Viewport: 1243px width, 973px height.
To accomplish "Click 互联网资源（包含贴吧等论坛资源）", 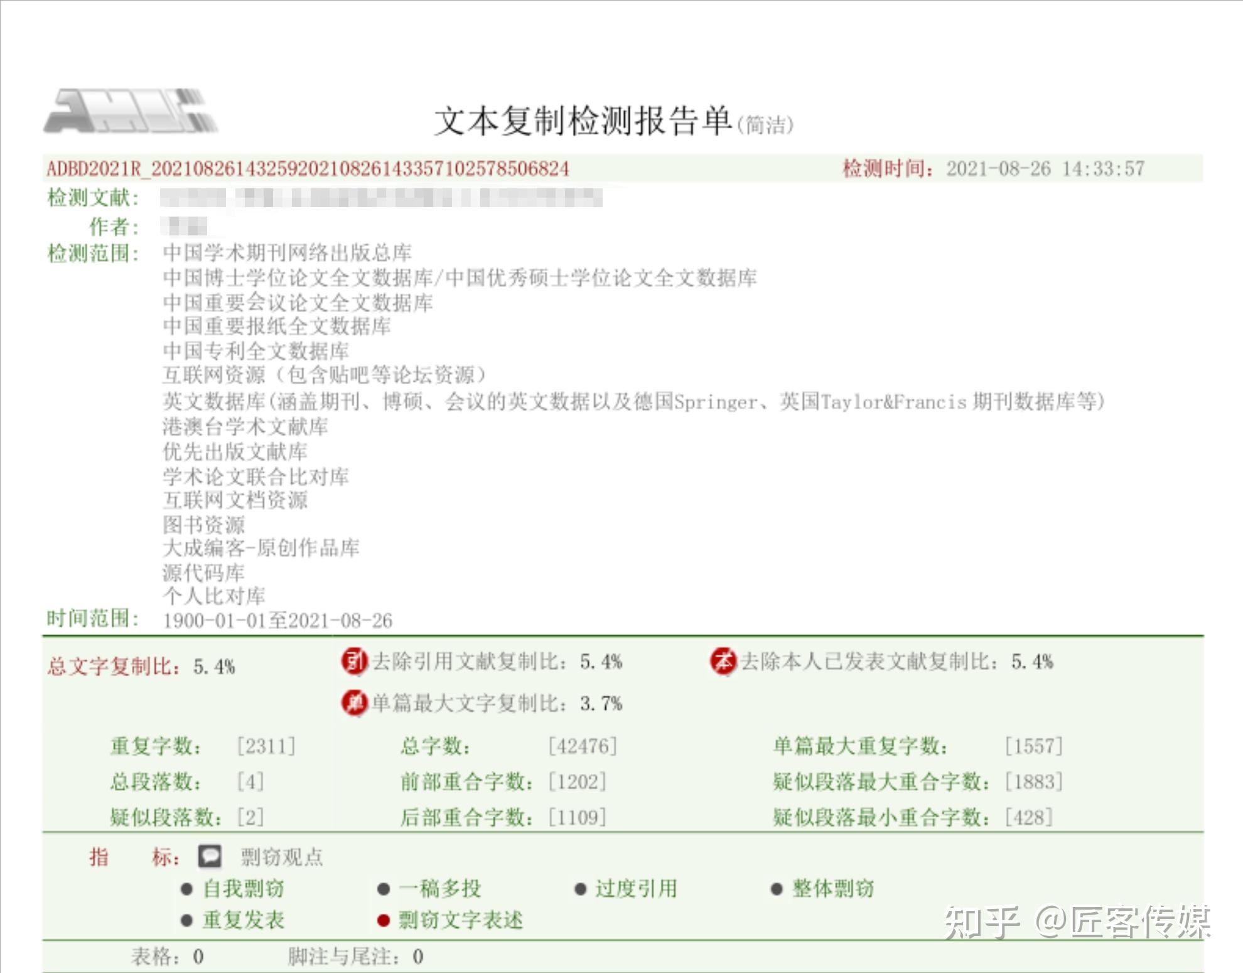I will [x=325, y=375].
